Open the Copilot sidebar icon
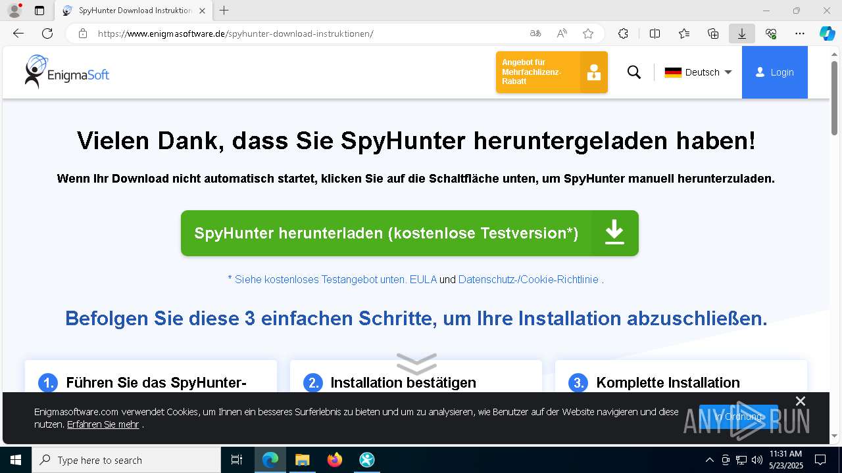This screenshot has height=473, width=842. (827, 34)
